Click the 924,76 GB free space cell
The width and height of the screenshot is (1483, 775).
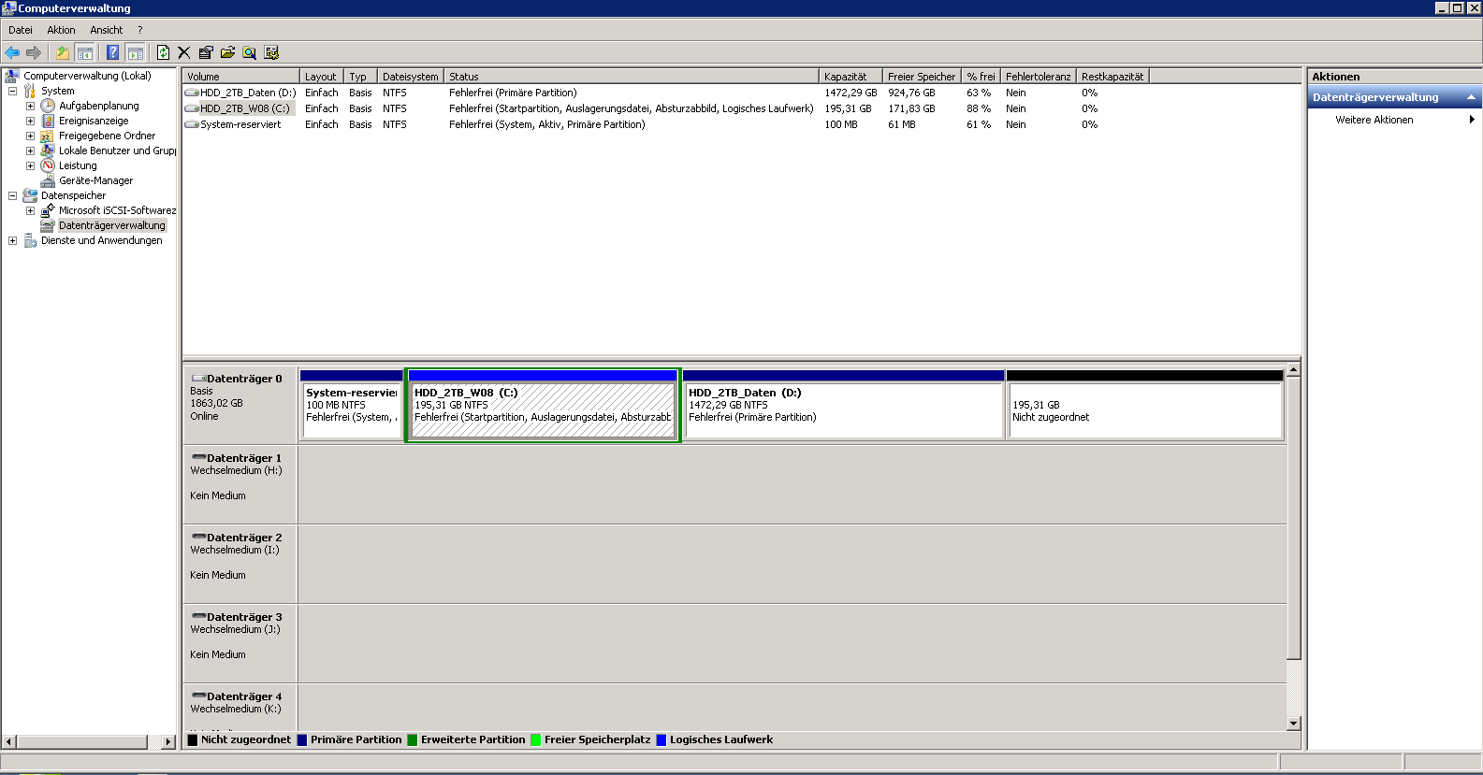coord(911,93)
